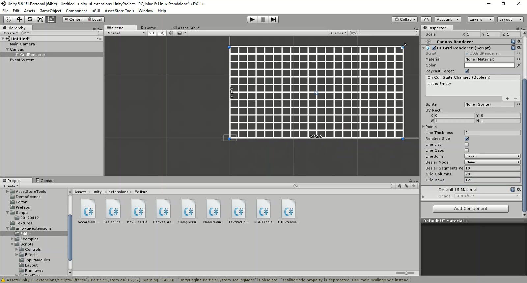The width and height of the screenshot is (527, 283).
Task: Click the Play button
Action: click(x=252, y=19)
